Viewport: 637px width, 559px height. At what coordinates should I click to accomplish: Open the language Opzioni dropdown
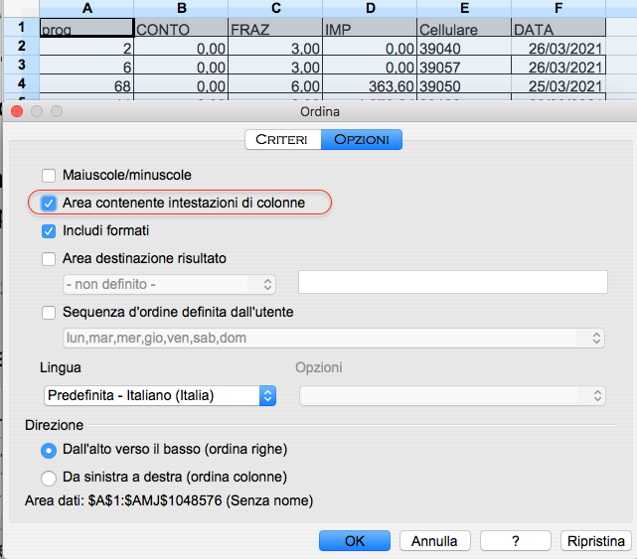pyautogui.click(x=452, y=395)
